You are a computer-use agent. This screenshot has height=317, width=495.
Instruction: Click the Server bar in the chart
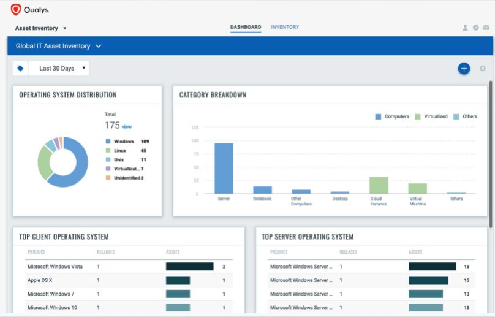(x=224, y=169)
